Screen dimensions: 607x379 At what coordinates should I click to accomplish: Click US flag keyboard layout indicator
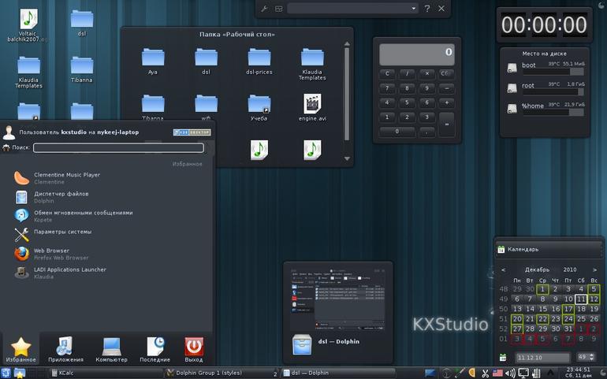click(x=497, y=373)
